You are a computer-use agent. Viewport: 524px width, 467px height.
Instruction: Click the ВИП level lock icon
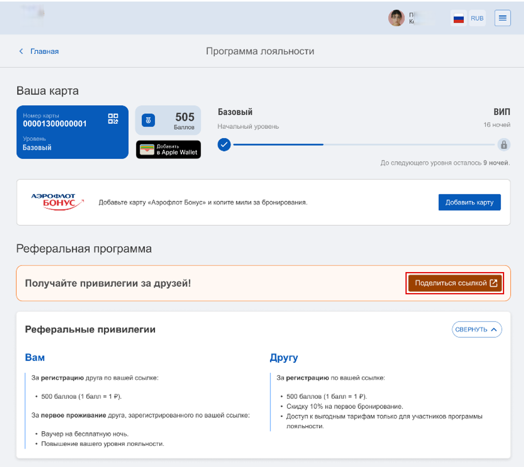tap(504, 145)
